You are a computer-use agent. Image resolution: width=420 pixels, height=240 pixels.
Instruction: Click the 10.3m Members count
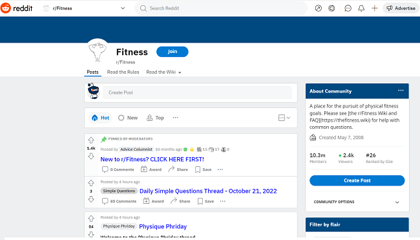tap(318, 158)
